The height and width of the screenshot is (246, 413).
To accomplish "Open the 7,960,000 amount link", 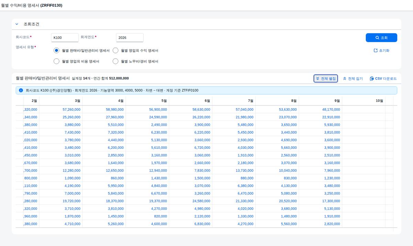I will point(332,171).
